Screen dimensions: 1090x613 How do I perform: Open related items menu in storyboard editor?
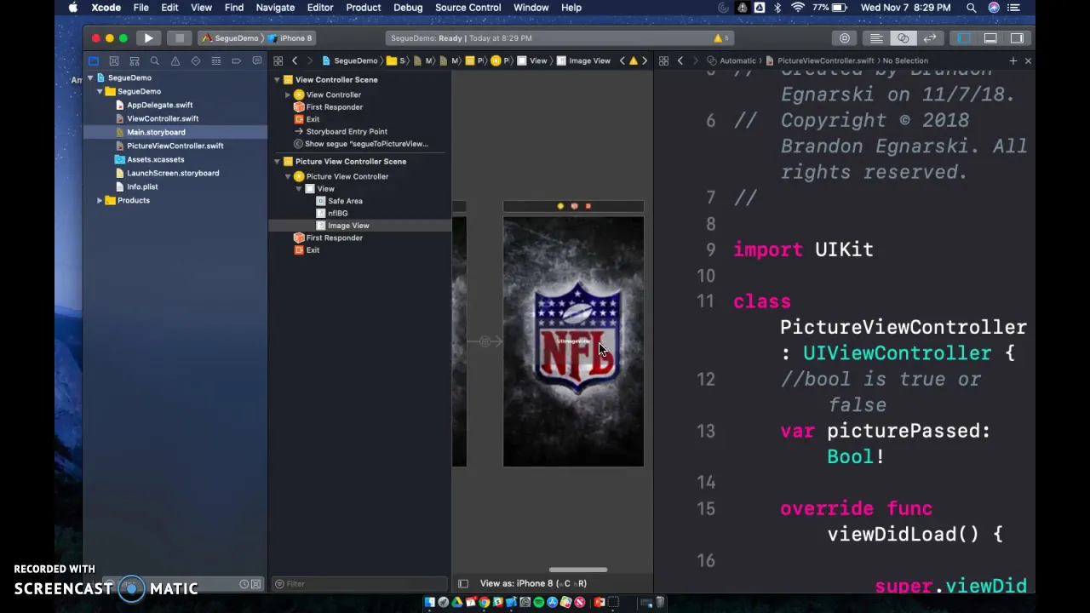coord(278,61)
